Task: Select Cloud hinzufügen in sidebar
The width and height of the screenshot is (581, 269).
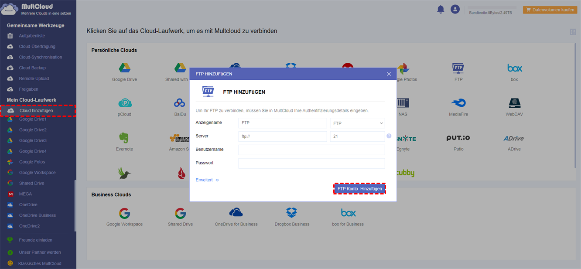Action: click(38, 111)
